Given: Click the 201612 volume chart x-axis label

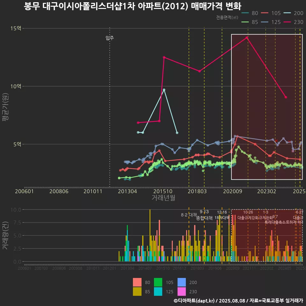Looking at the screenshot, I should click(179, 268).
